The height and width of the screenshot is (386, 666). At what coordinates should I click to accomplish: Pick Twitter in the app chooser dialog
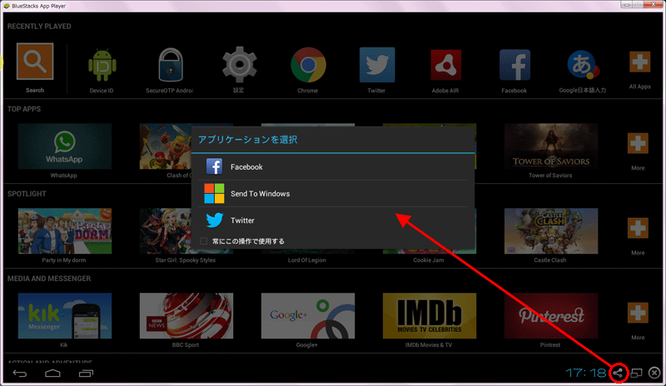pos(333,220)
